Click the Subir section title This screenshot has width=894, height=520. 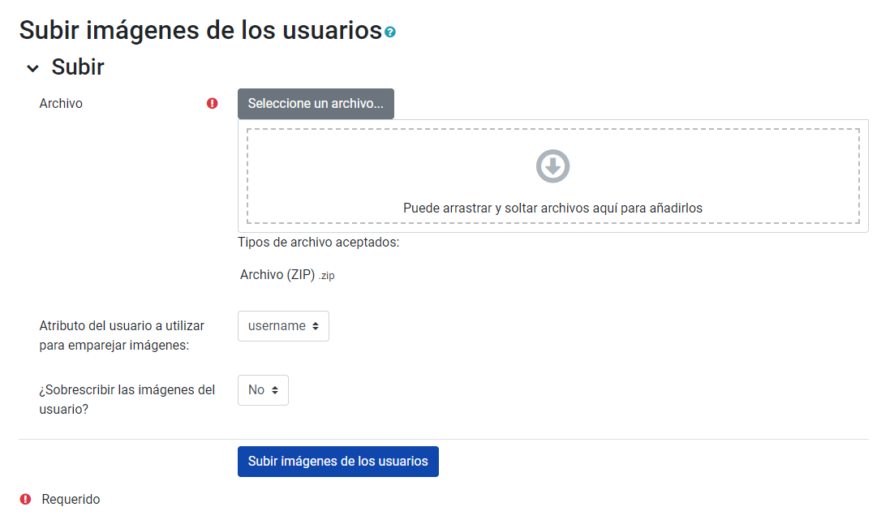(x=78, y=67)
